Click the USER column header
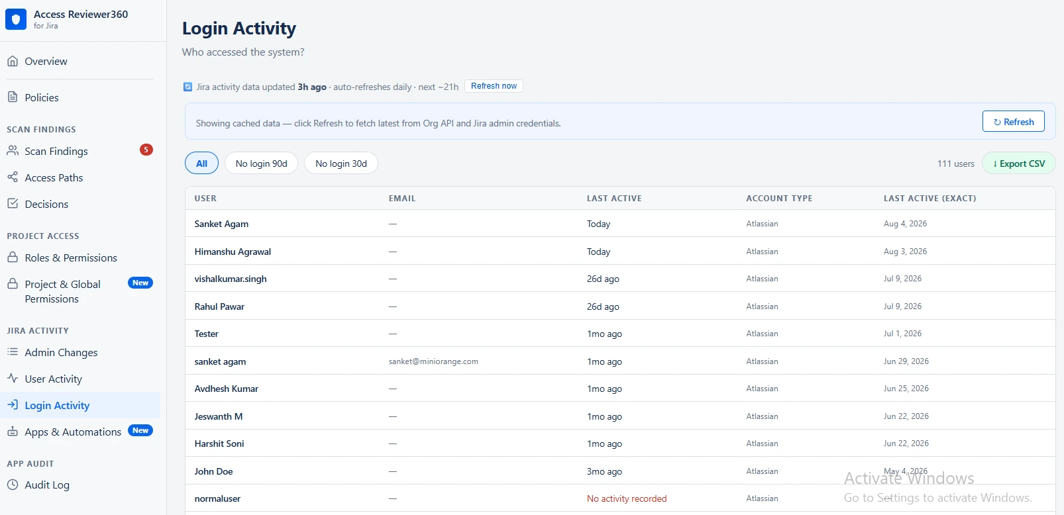Image resolution: width=1064 pixels, height=515 pixels. [205, 199]
